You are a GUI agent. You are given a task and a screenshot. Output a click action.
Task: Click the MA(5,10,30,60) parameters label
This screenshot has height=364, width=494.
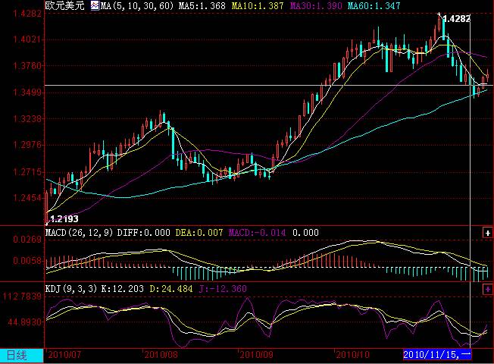[x=136, y=5]
